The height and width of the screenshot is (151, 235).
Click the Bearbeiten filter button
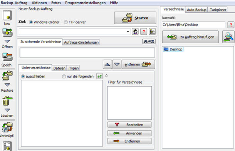[x=129, y=125]
